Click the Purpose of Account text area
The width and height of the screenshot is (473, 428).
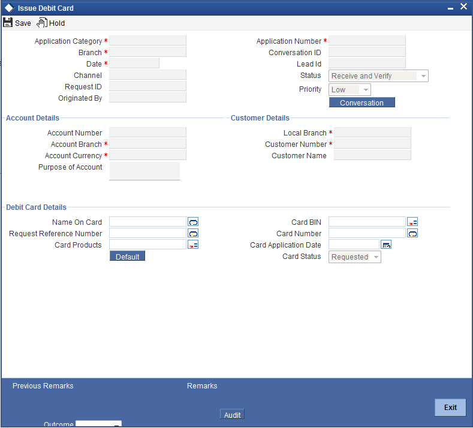coord(145,171)
